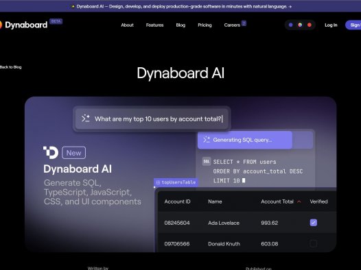Click the Generating SQL query sparkle icon
Viewport: 361px width, 270px height.
coord(207,140)
